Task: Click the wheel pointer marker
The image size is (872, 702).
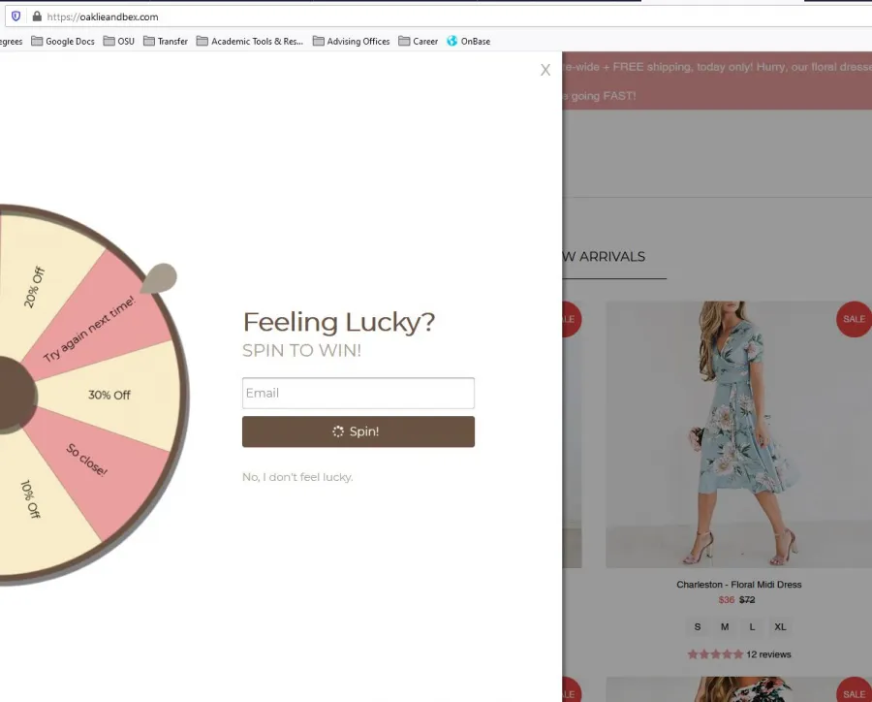Action: coord(159,277)
